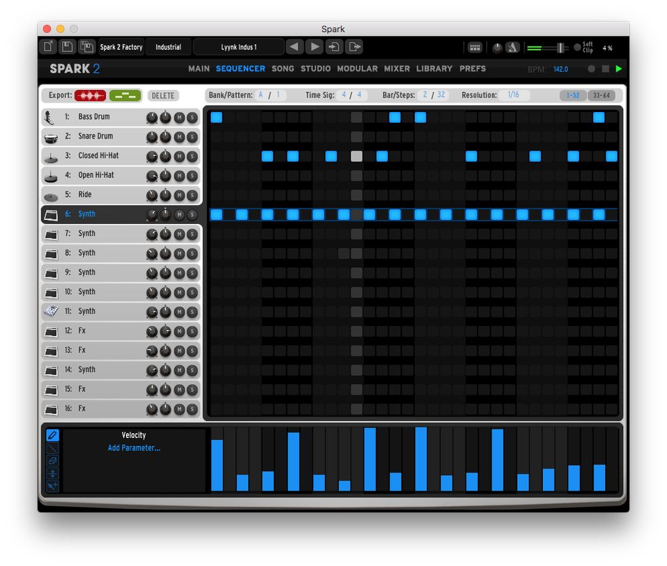Toggle the Soft Clip switch
The image size is (667, 566).
pyautogui.click(x=577, y=47)
